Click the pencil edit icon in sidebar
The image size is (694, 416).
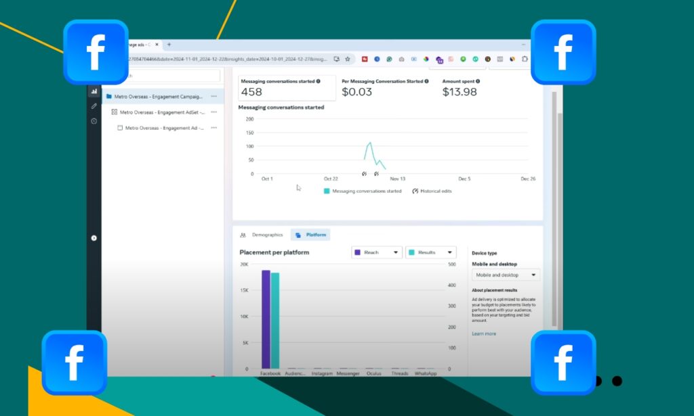coord(94,106)
